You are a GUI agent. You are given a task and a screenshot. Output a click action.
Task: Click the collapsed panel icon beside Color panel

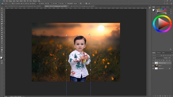[x=150, y=8]
